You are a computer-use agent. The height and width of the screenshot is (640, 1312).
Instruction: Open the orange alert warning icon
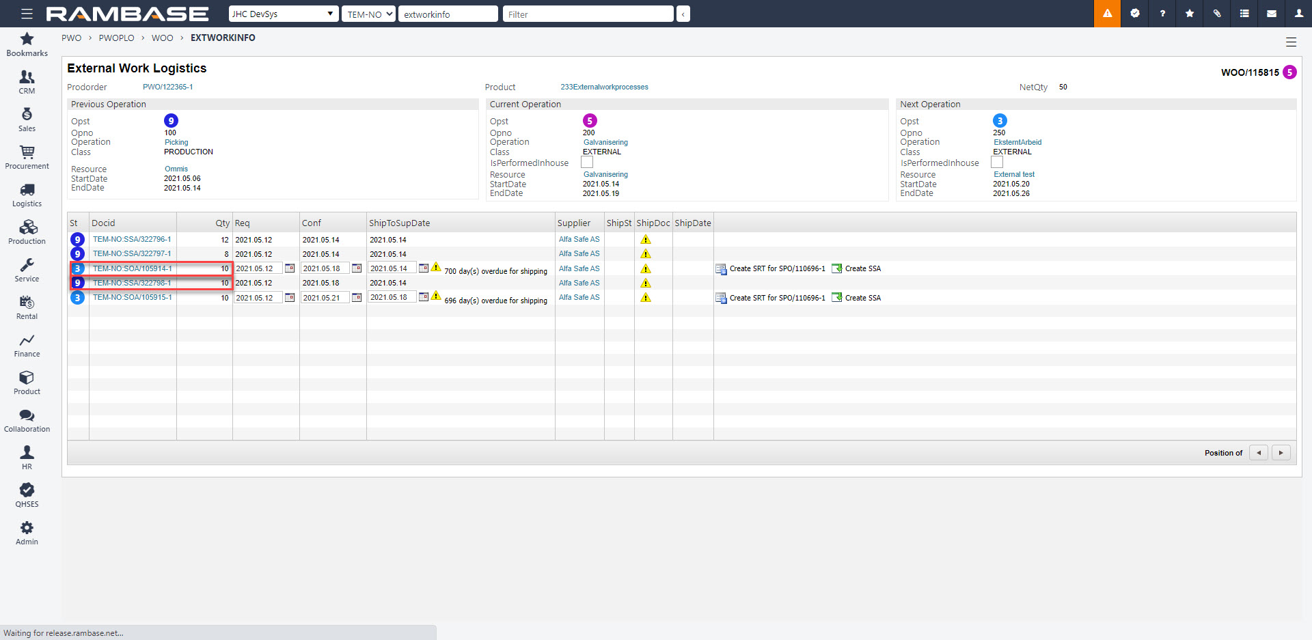pos(1107,14)
